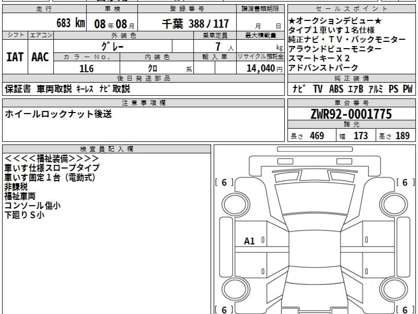Click the interior color クロ
The image size is (418, 314).
[153, 69]
